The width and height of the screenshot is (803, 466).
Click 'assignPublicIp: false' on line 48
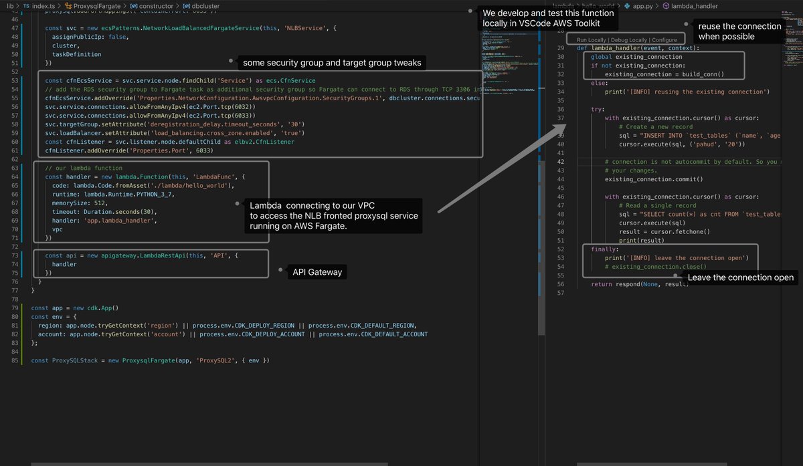(88, 38)
